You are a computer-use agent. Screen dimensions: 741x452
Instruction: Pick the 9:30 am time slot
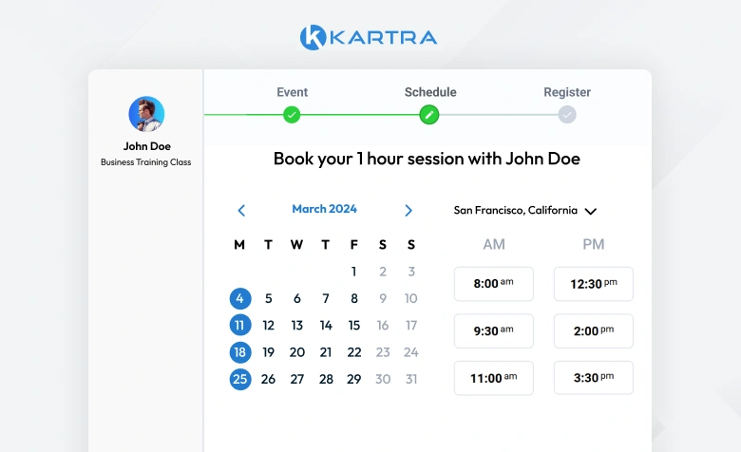click(494, 331)
